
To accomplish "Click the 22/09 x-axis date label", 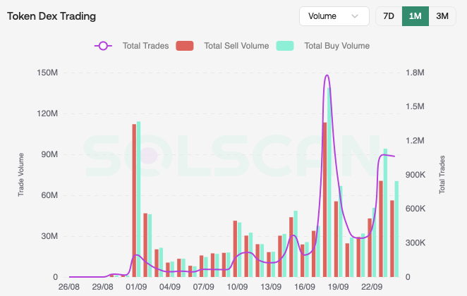I will pos(372,287).
